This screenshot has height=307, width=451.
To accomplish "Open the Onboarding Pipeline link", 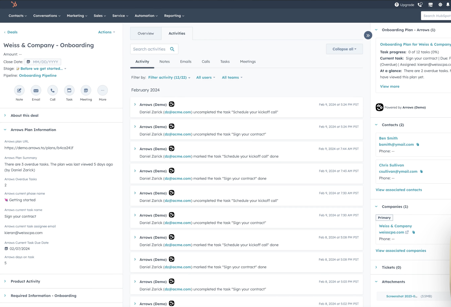I will pos(38,76).
